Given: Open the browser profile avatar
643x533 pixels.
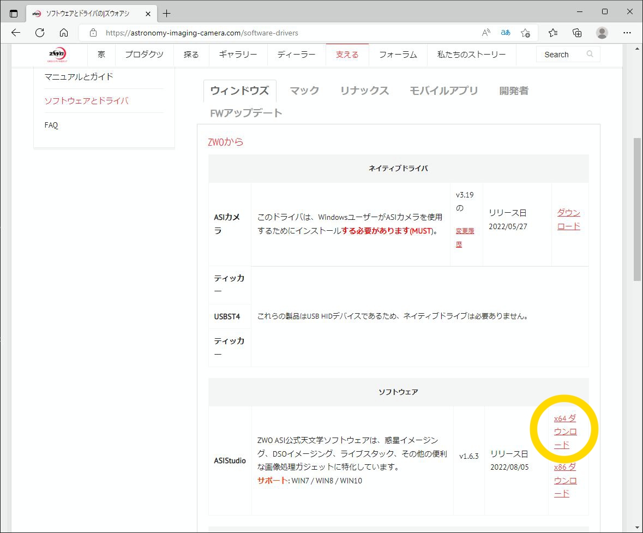Looking at the screenshot, I should [x=602, y=33].
